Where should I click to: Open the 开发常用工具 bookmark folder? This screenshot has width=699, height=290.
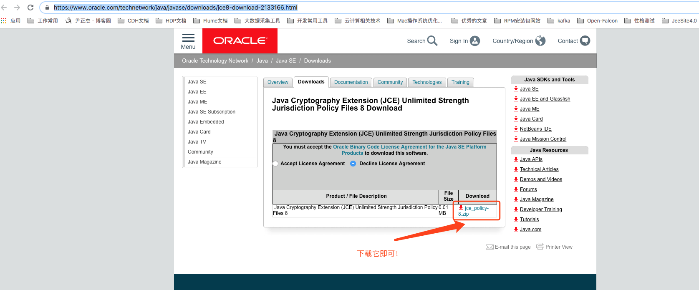tap(308, 20)
